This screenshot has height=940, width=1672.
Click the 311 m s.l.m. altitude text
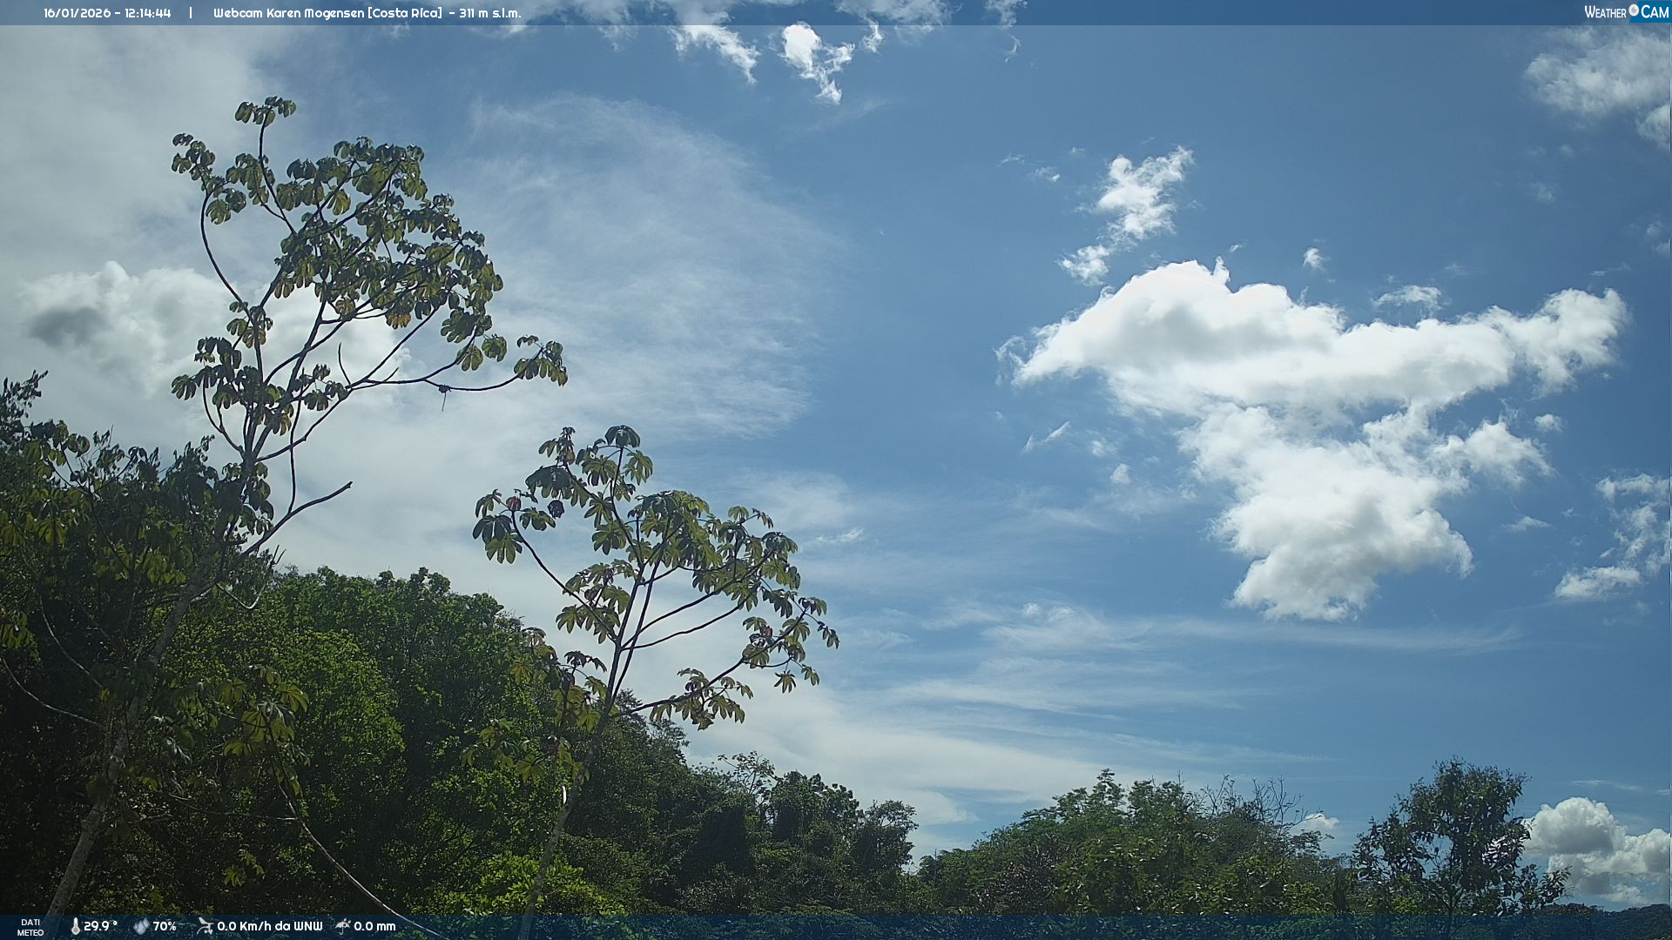pyautogui.click(x=490, y=13)
